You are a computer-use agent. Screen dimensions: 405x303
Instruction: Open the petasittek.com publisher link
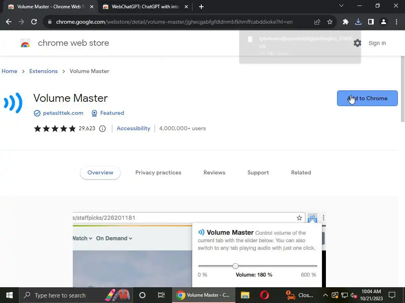pyautogui.click(x=63, y=113)
